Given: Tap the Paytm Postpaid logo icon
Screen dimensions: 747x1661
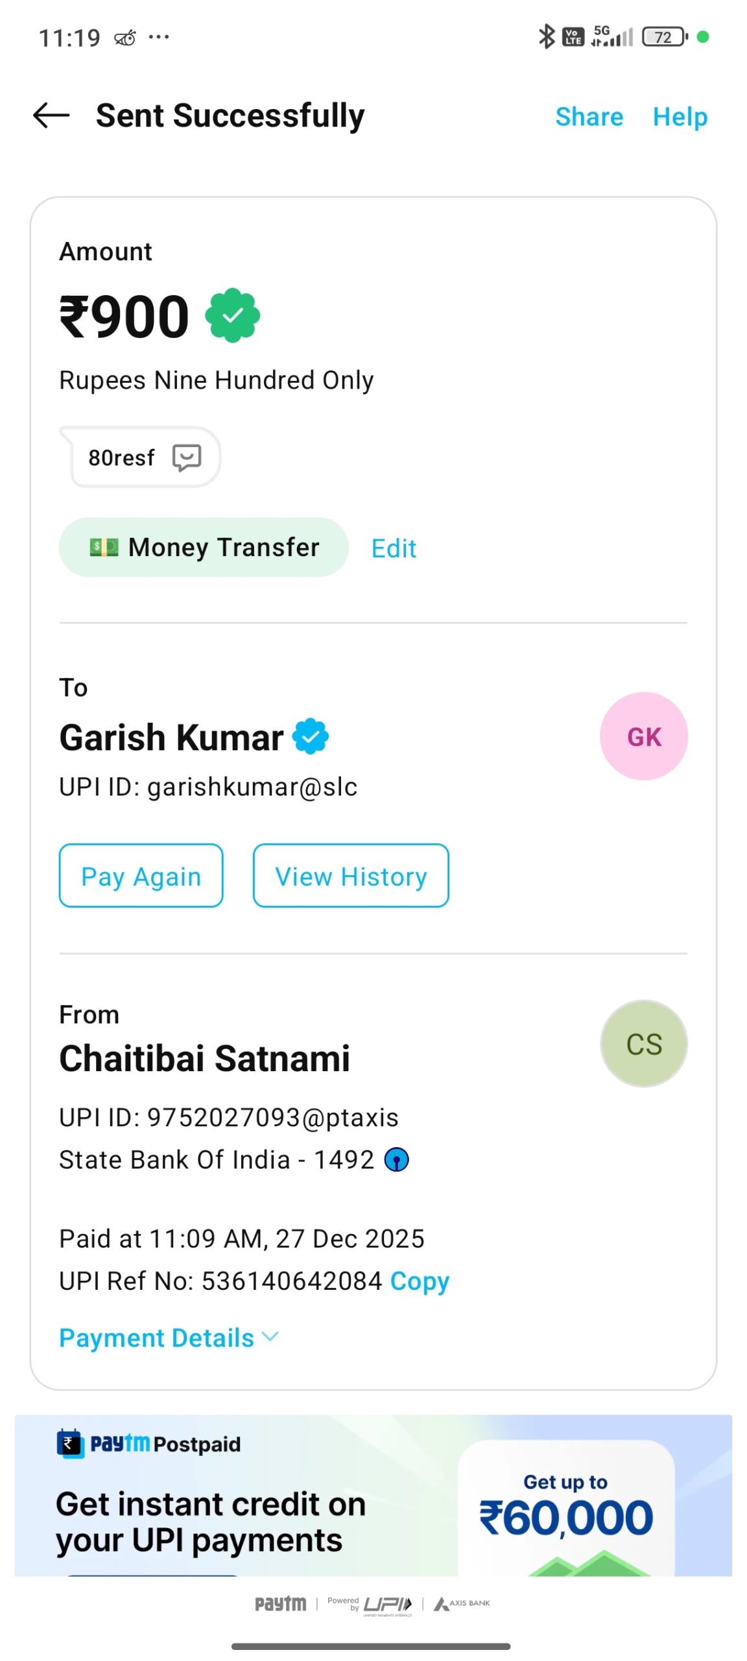Looking at the screenshot, I should tap(71, 1444).
